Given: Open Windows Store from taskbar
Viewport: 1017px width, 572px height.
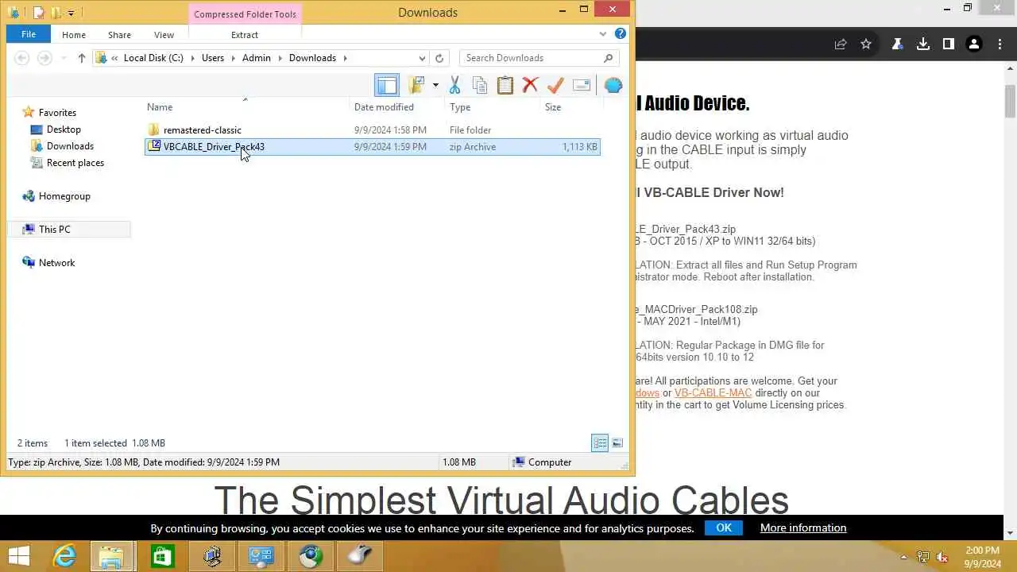Looking at the screenshot, I should click(x=162, y=555).
